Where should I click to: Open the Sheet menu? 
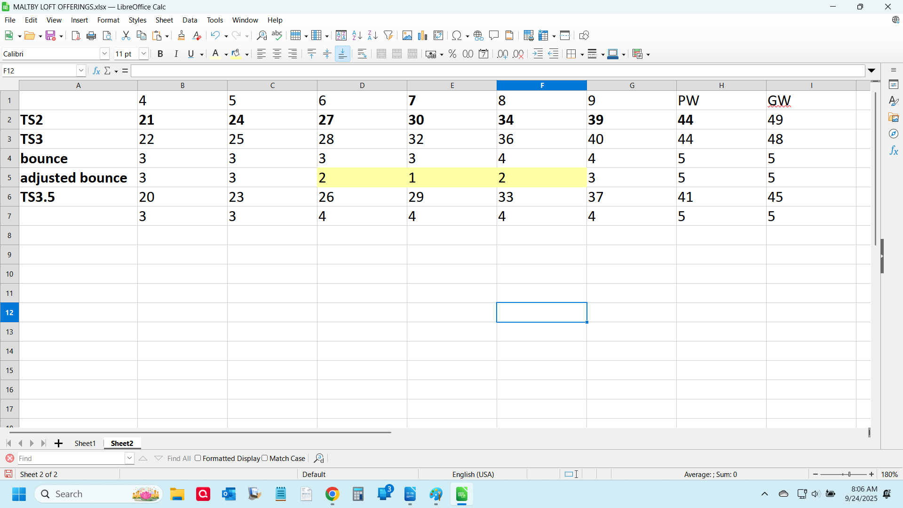coord(164,20)
